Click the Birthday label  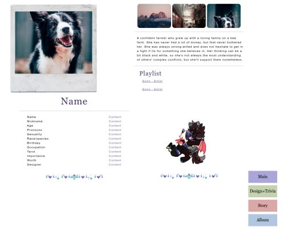coord(34,143)
